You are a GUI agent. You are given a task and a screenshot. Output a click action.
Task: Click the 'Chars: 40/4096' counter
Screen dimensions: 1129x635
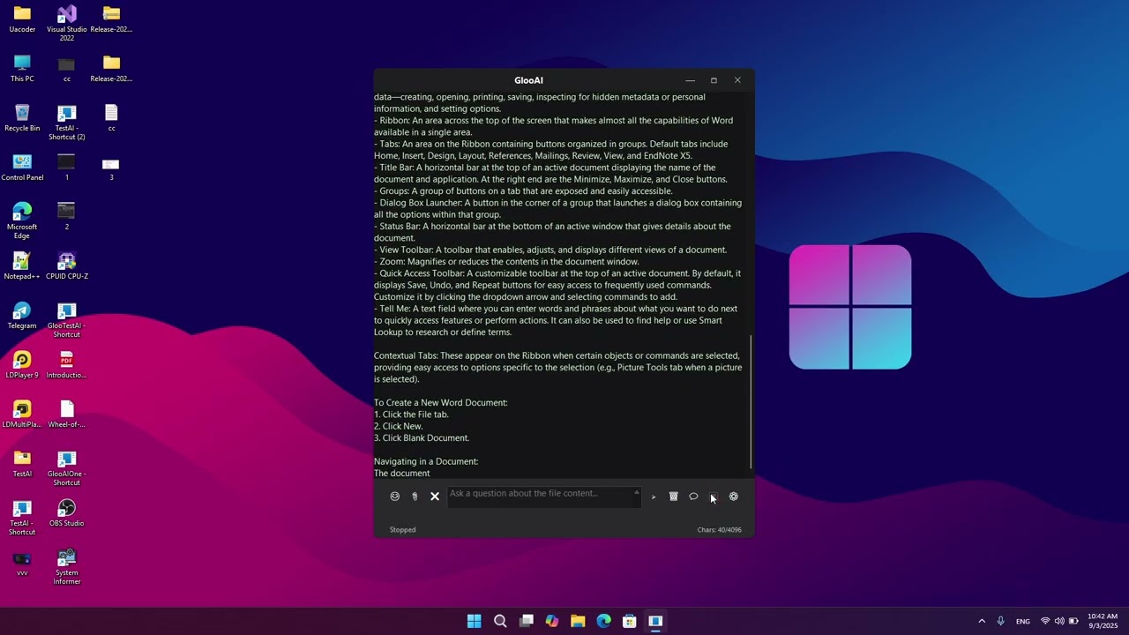719,530
